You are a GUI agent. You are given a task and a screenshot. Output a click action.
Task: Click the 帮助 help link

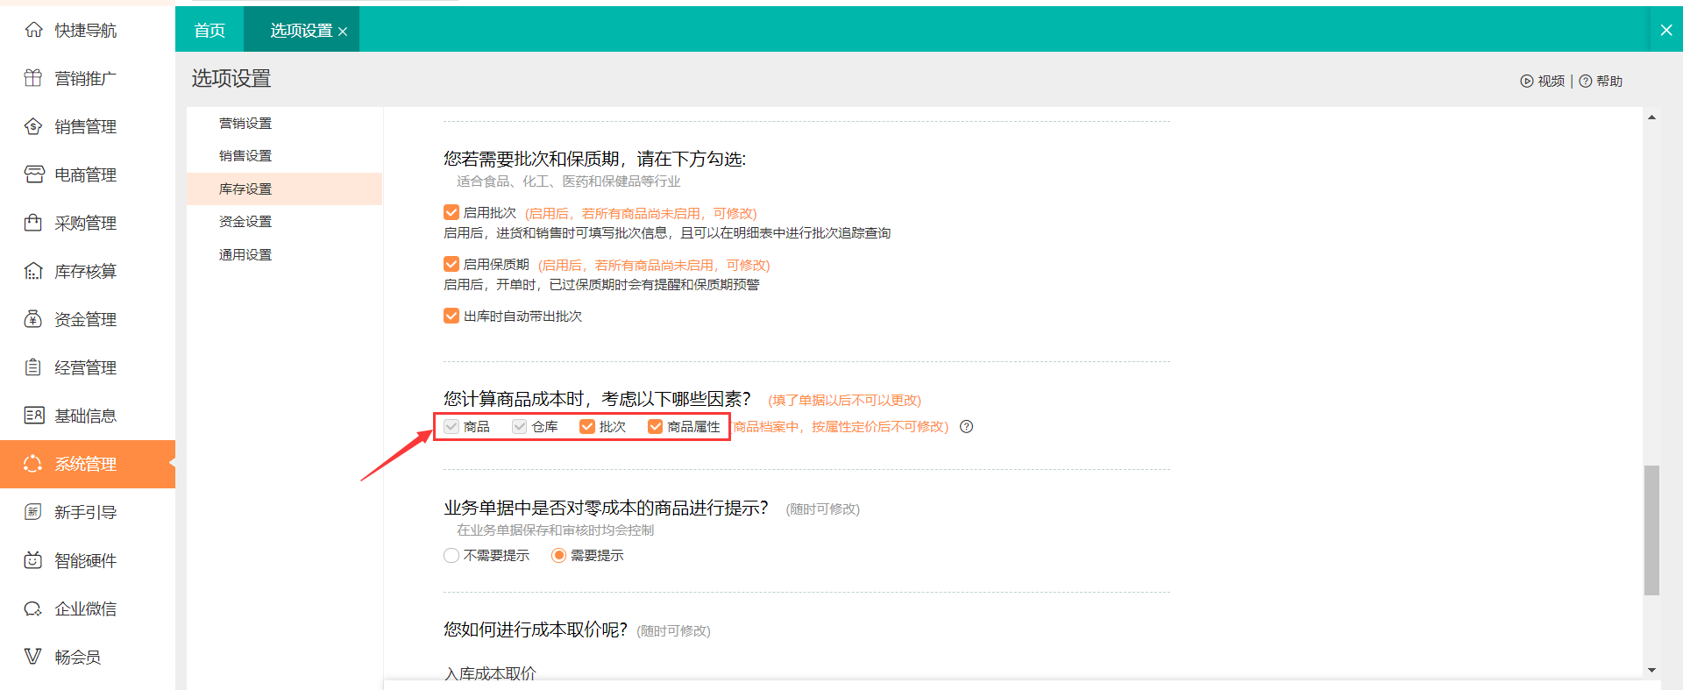click(1601, 81)
